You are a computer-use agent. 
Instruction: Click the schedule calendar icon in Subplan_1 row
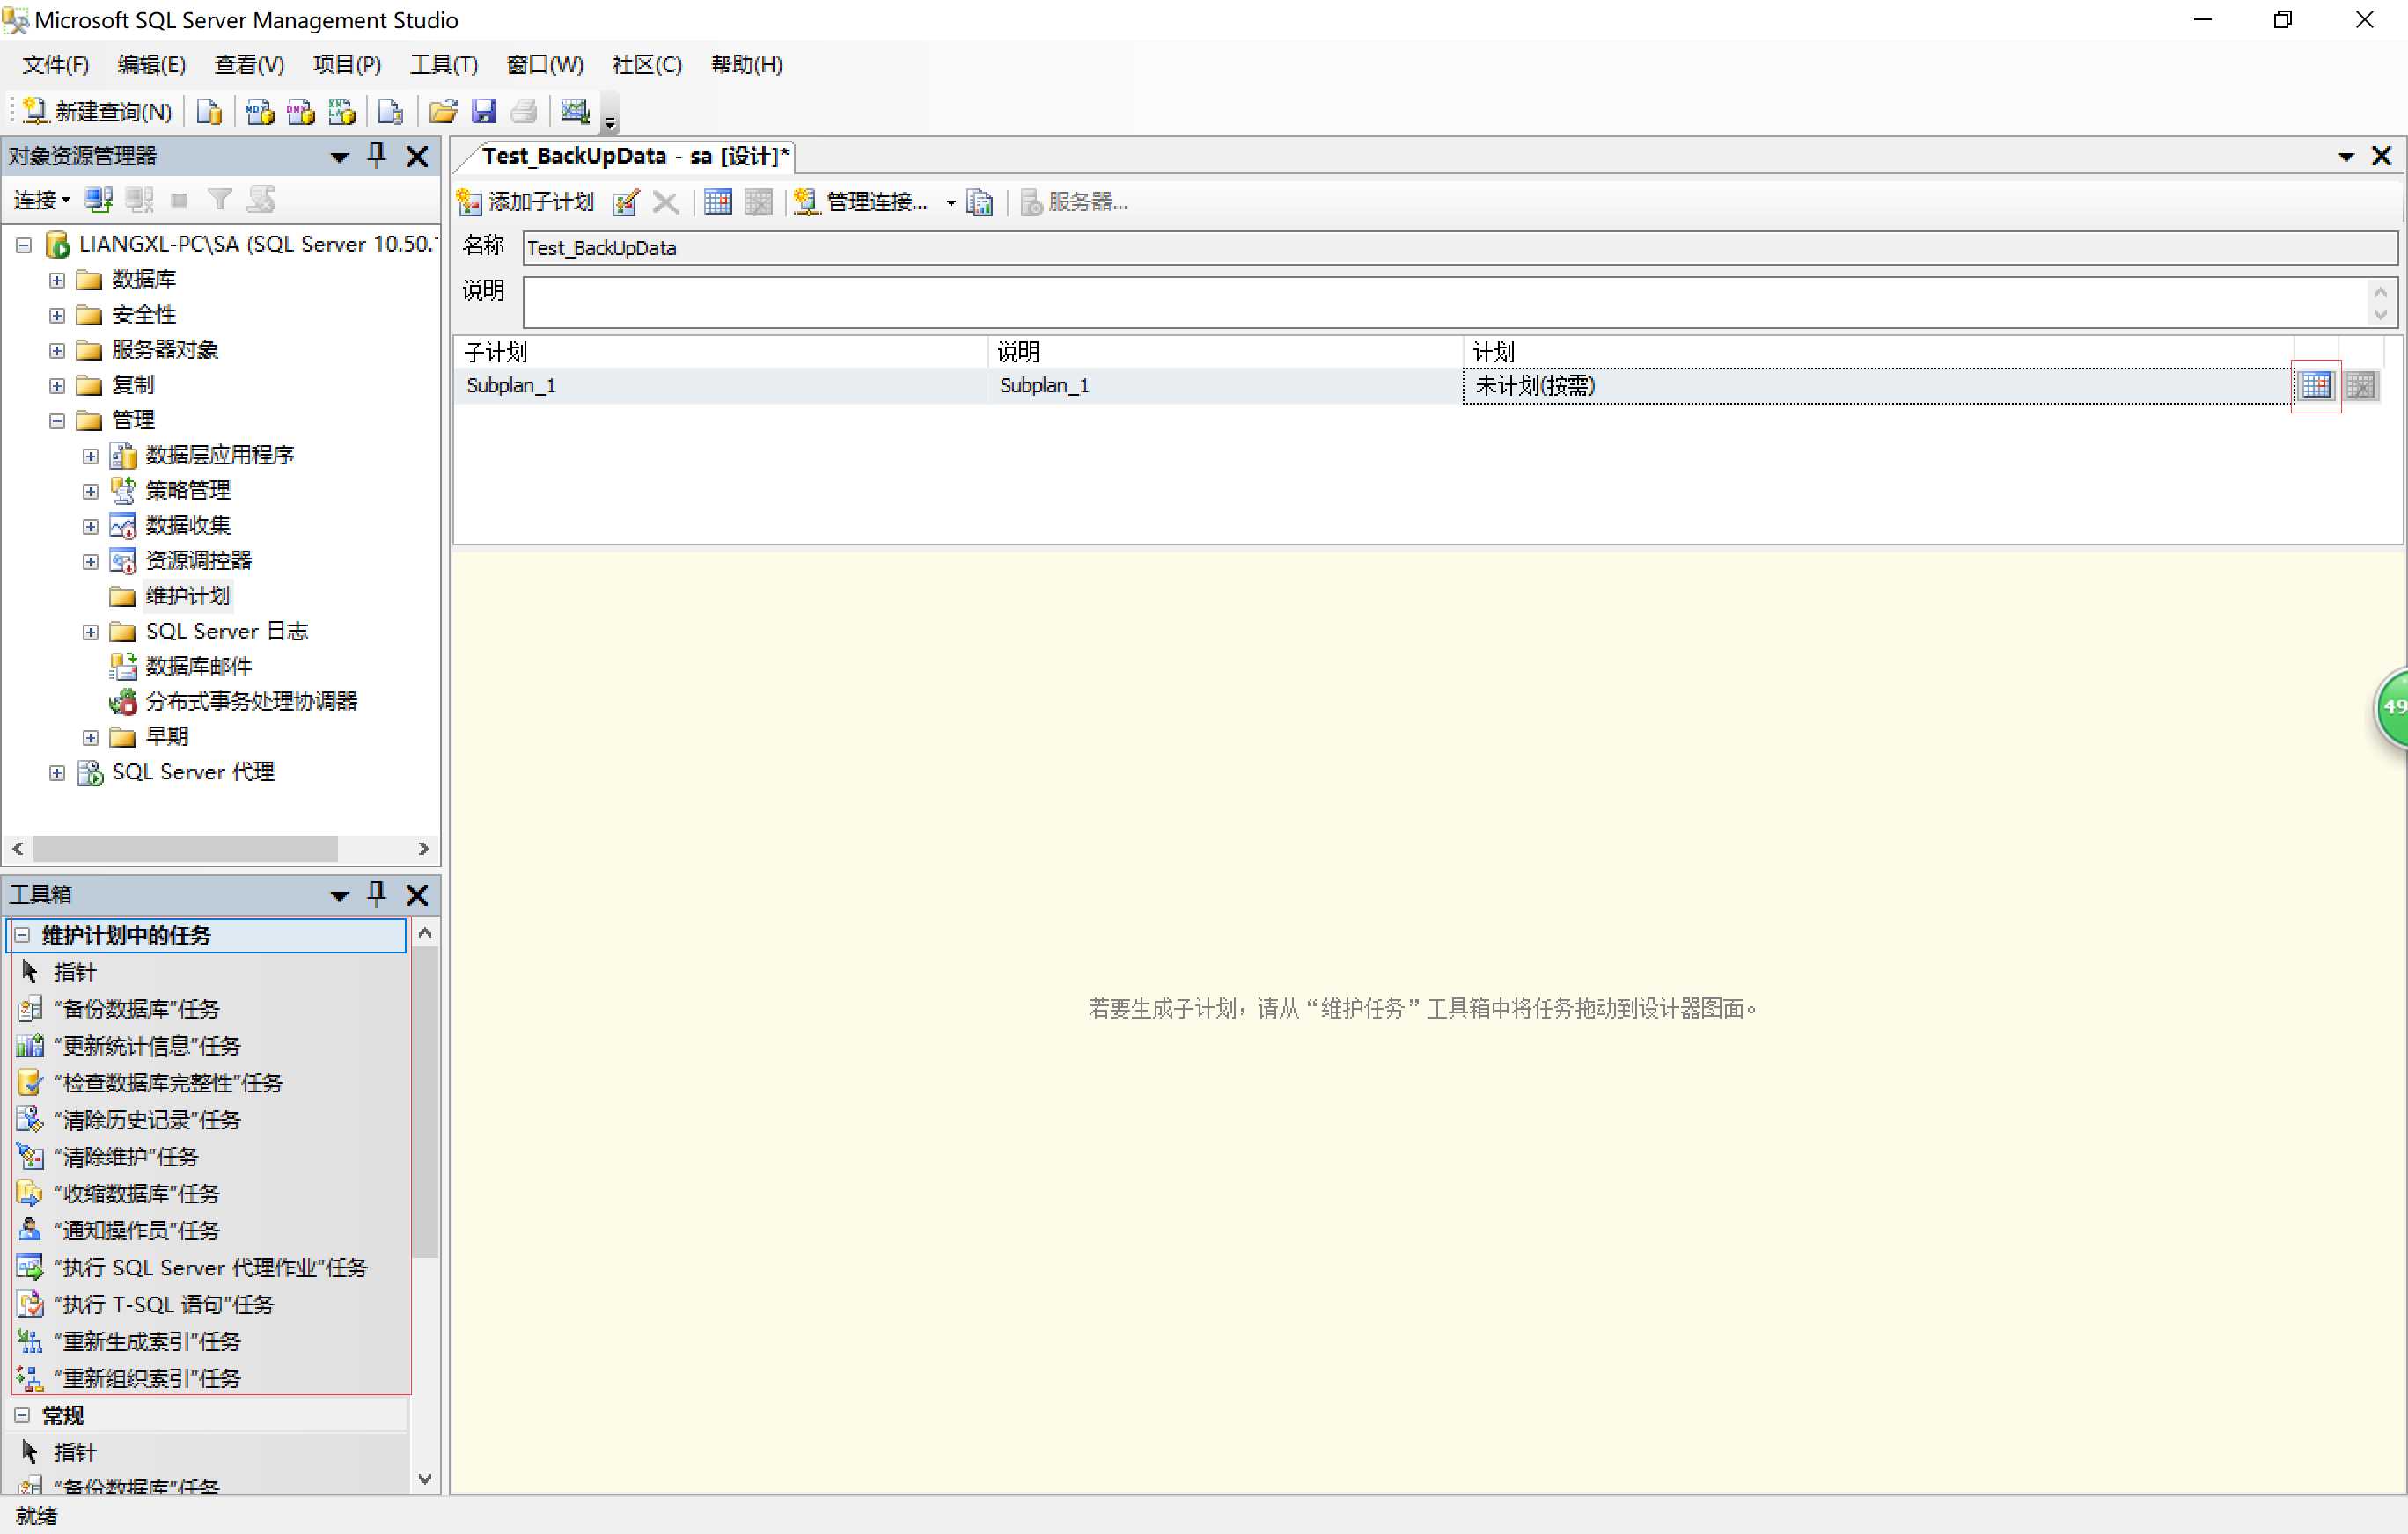(x=2316, y=386)
